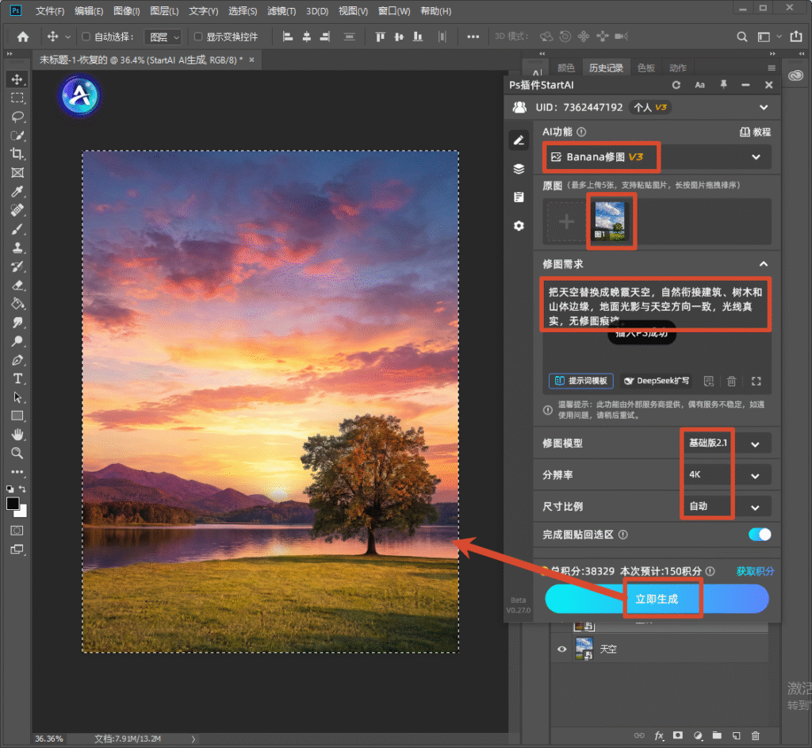Image resolution: width=812 pixels, height=748 pixels.
Task: Open the 修图模型 基础版2.1 dropdown
Action: (x=726, y=443)
